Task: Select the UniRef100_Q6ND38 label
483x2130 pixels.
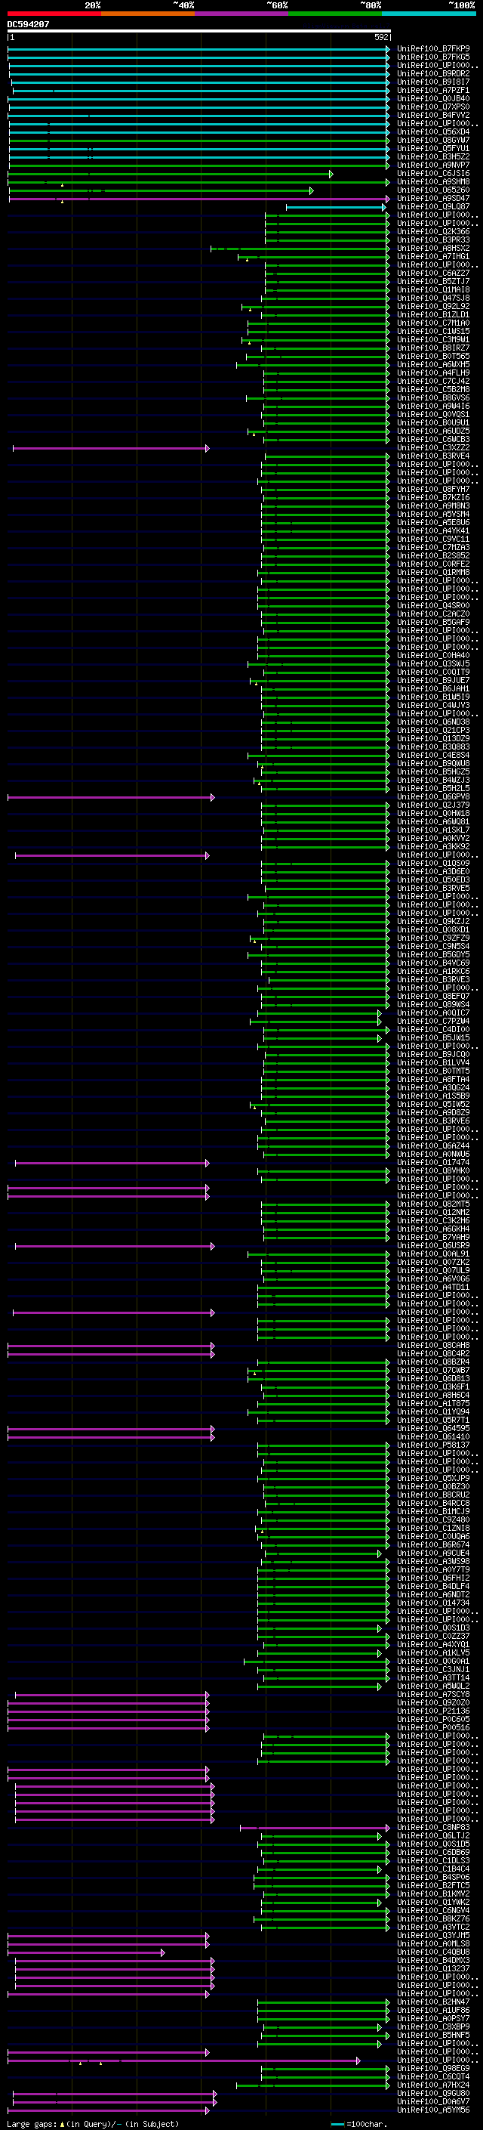Action: point(433,722)
